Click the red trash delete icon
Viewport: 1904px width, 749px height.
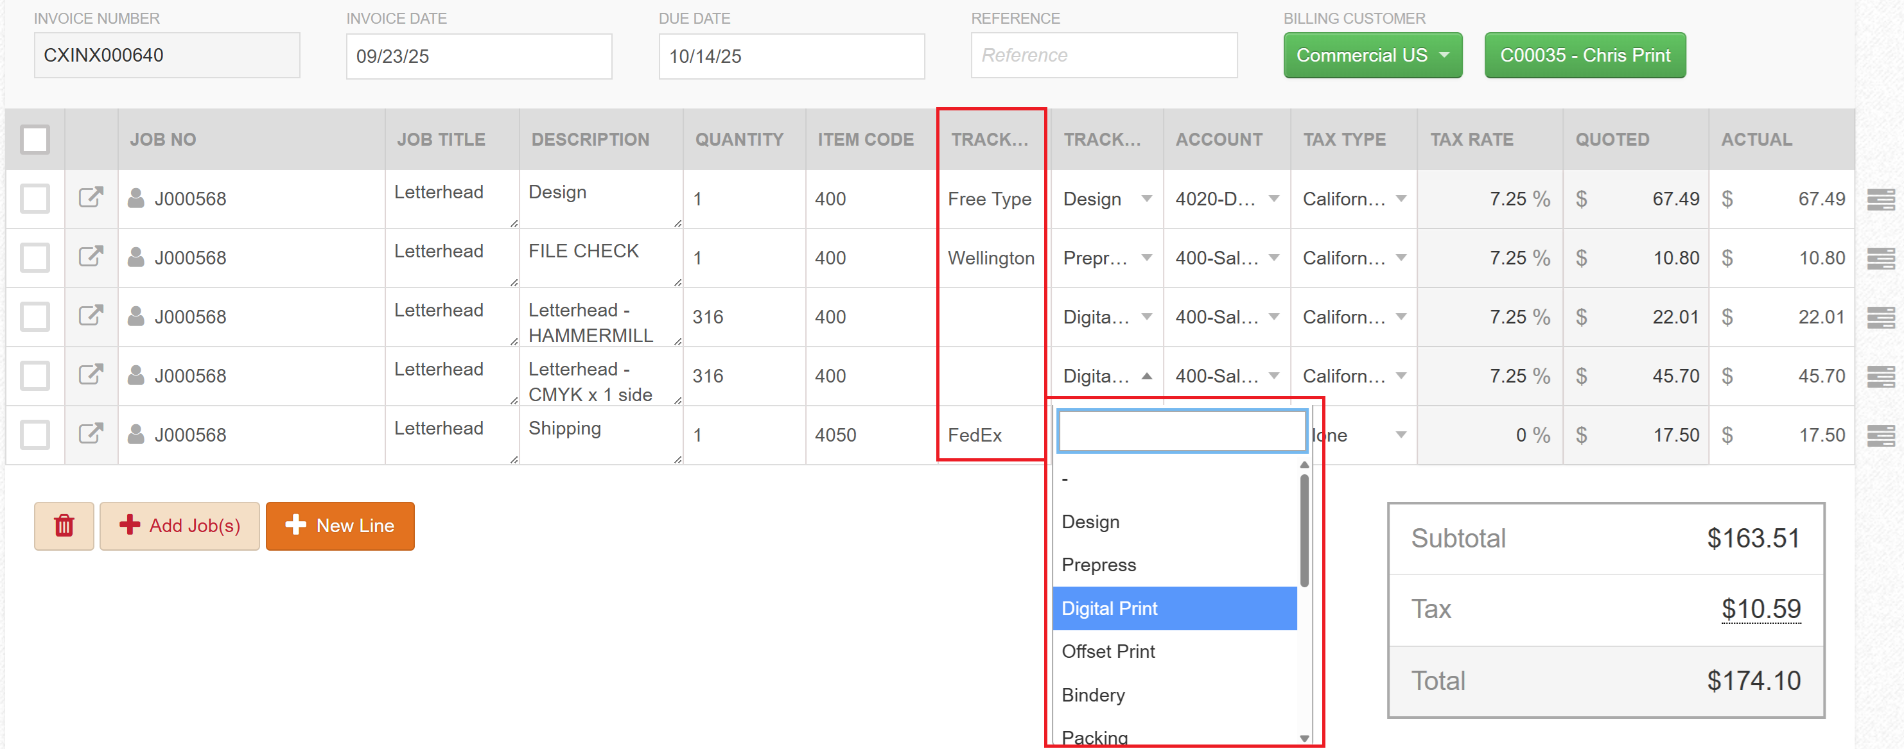[64, 525]
